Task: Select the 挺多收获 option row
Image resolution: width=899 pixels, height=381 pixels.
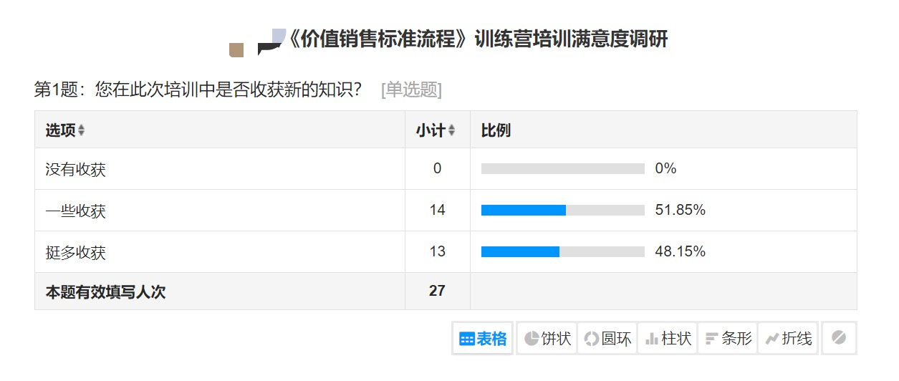Action: tap(446, 252)
